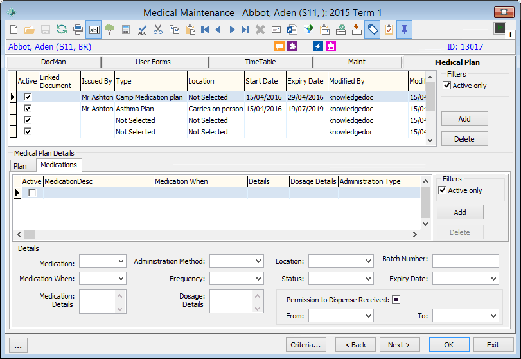This screenshot has height=359, width=521.
Task: Toggle Permission to Dispense Received checkbox
Action: click(x=396, y=299)
